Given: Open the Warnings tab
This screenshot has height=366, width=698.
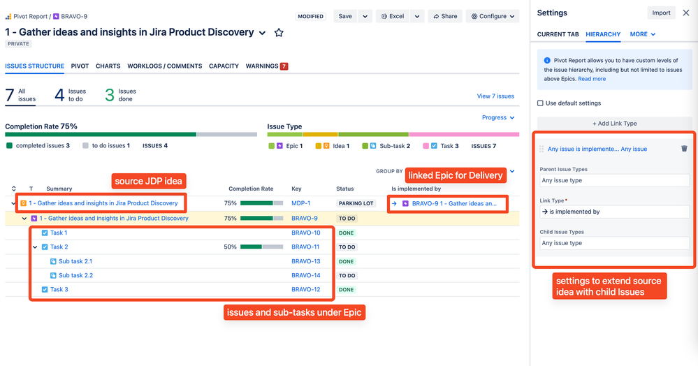Looking at the screenshot, I should 267,66.
